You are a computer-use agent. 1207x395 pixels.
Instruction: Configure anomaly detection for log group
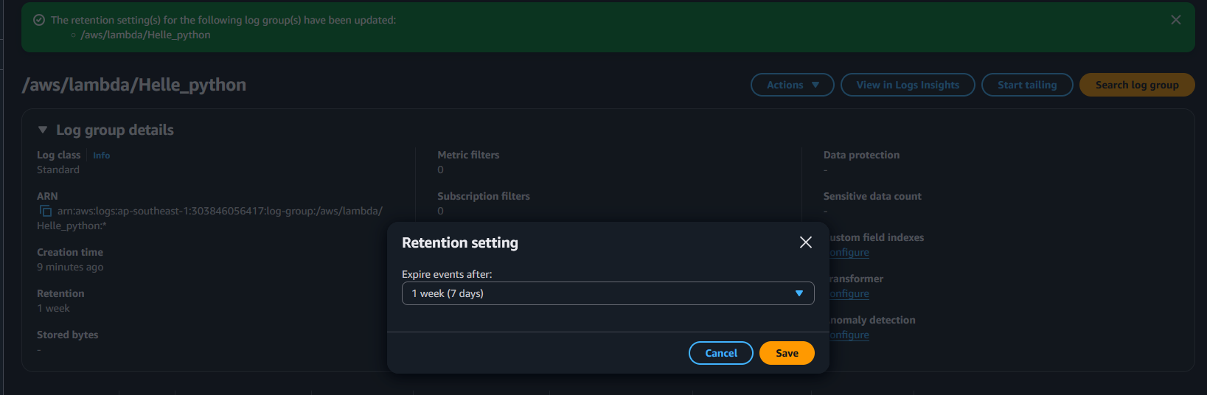pos(849,335)
